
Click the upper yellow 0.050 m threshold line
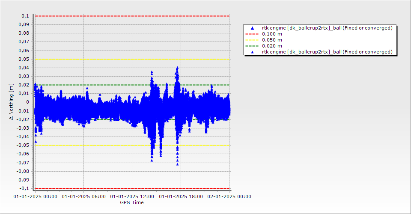[x=132, y=59]
